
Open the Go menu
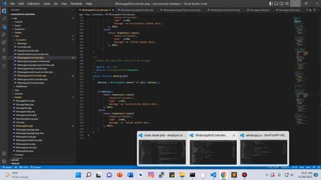coord(56,3)
